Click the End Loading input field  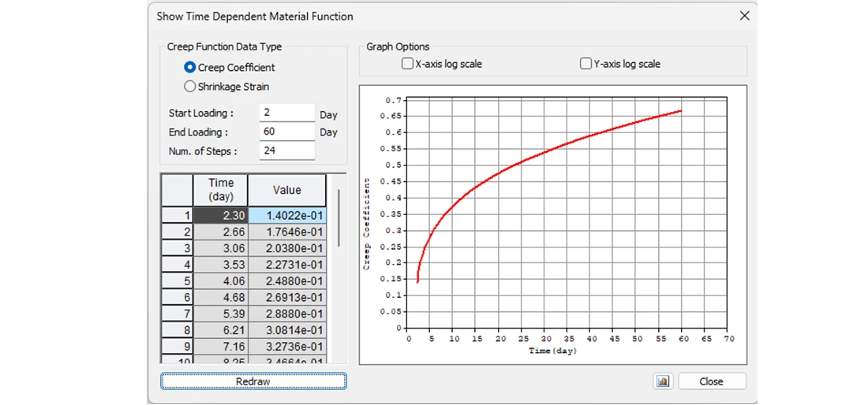pyautogui.click(x=286, y=132)
